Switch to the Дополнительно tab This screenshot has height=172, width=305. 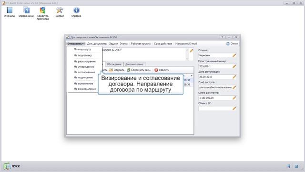point(134,64)
